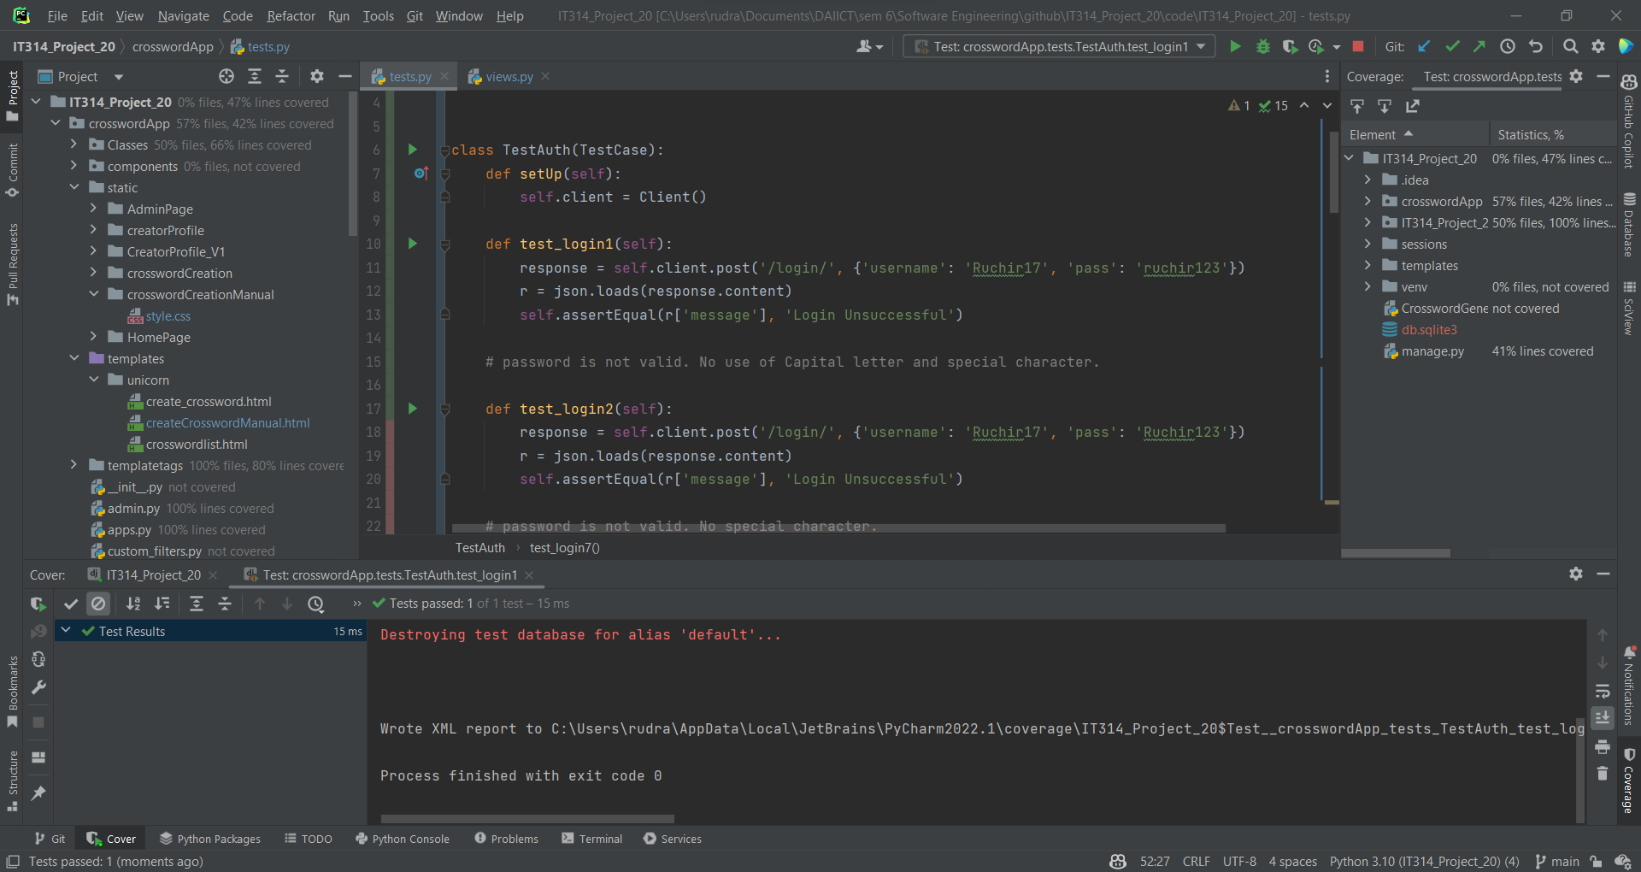Viewport: 1641px width, 872px height.
Task: Open Search Everywhere magnifier icon
Action: point(1570,47)
